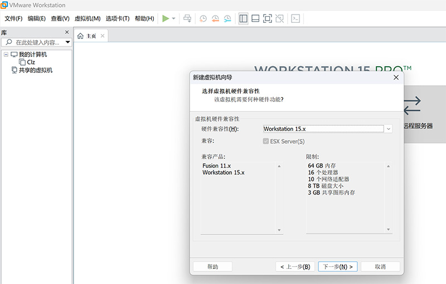The height and width of the screenshot is (284, 446).
Task: Select 共享的虚拟机 in the library
Action: click(x=35, y=70)
